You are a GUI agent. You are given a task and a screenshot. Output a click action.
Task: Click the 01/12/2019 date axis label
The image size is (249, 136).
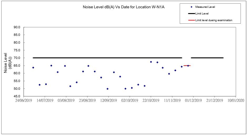click(193, 100)
